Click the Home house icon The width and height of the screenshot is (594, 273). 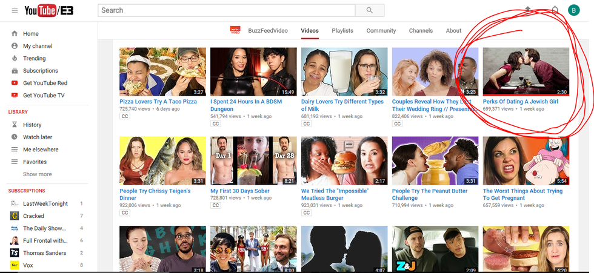15,34
